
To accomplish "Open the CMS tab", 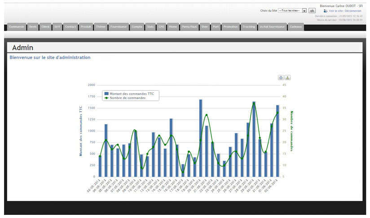I will [161, 27].
